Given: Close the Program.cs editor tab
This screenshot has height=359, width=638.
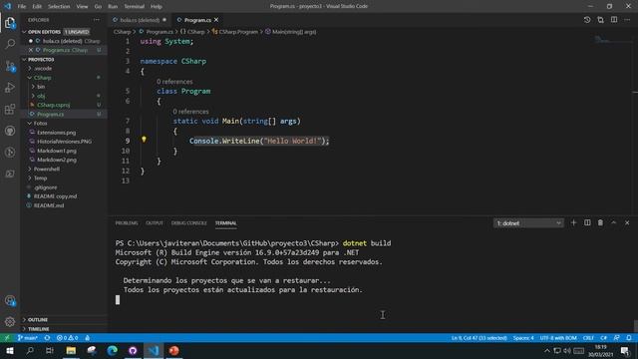Looking at the screenshot, I should click(x=216, y=20).
